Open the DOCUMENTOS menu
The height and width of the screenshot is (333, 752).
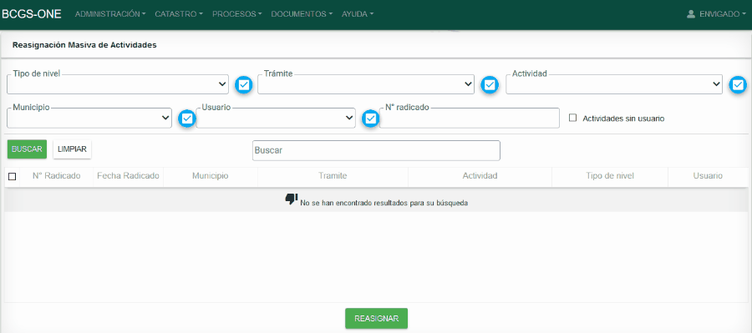pos(302,14)
